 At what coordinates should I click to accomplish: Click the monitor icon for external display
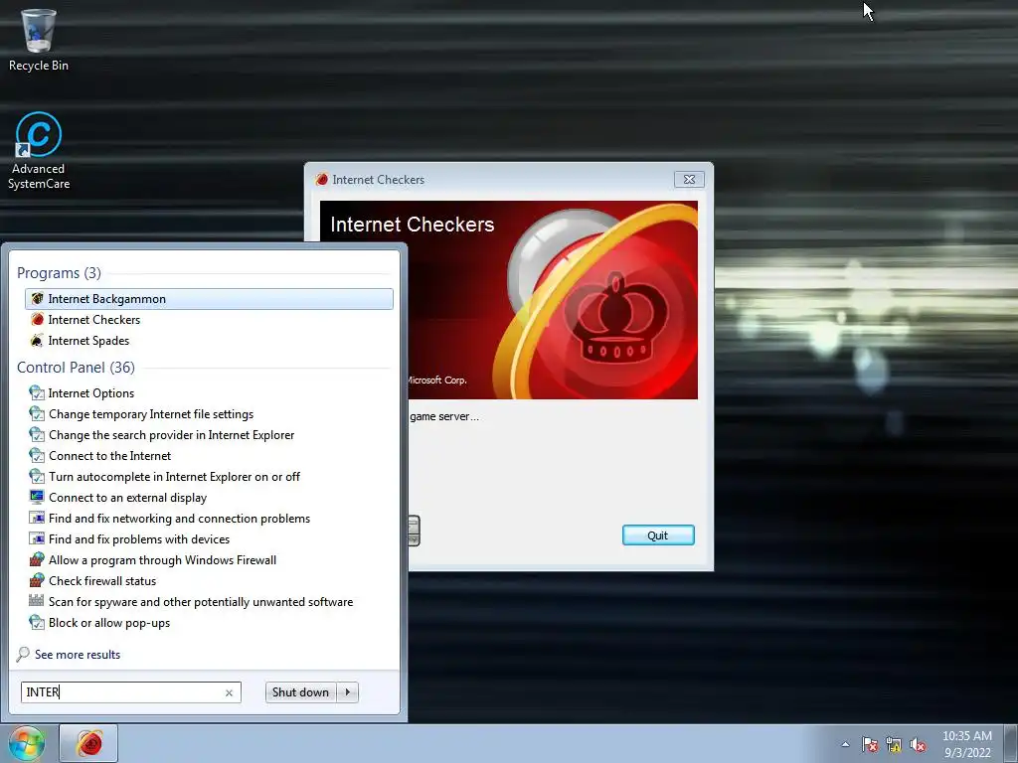pyautogui.click(x=37, y=497)
